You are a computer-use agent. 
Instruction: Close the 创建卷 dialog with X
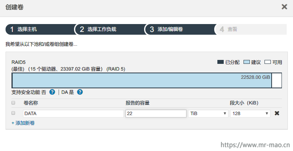284,7
